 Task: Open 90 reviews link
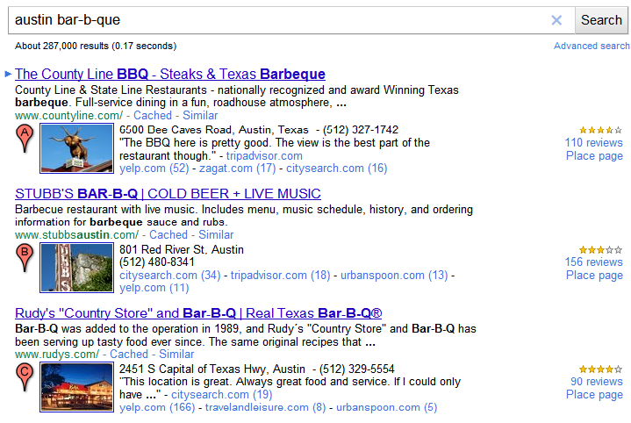[597, 381]
